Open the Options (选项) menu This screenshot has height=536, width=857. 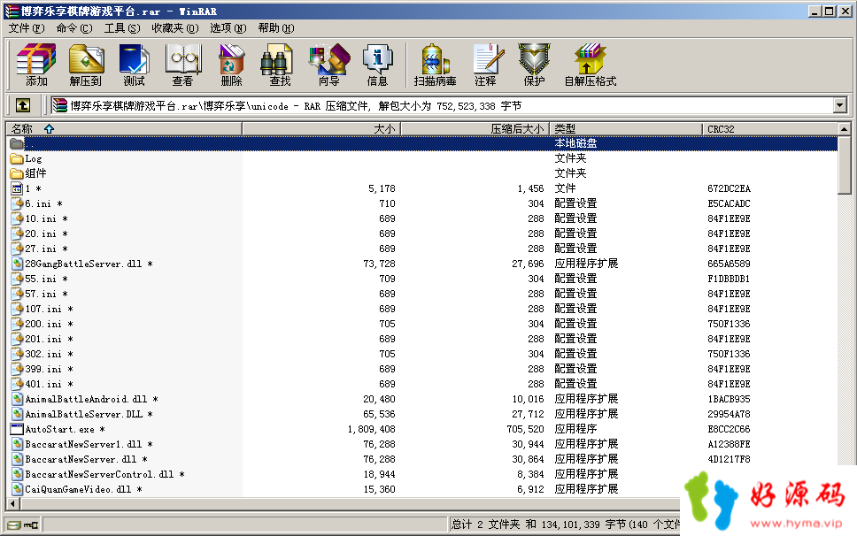tap(228, 27)
